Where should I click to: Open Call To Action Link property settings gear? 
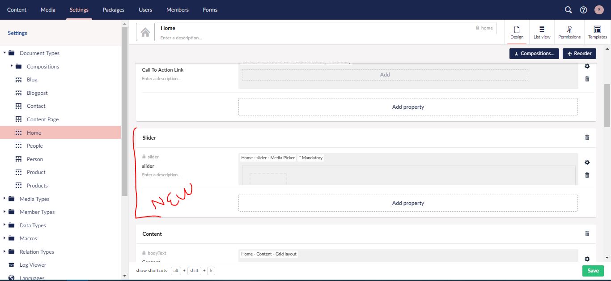[587, 66]
